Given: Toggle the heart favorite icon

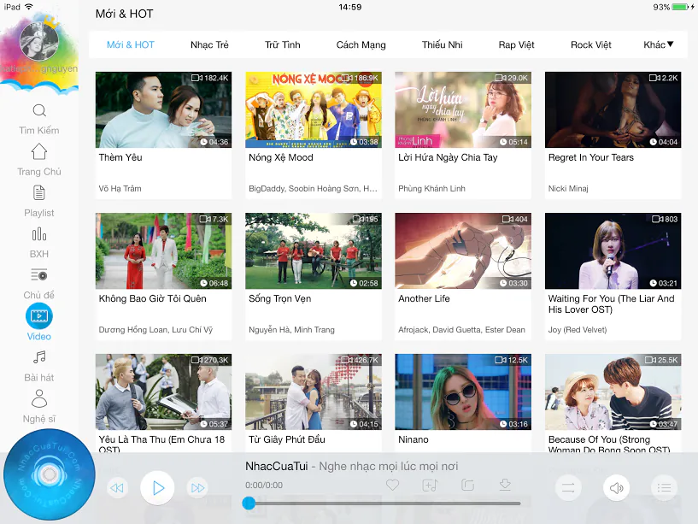Looking at the screenshot, I should point(393,485).
